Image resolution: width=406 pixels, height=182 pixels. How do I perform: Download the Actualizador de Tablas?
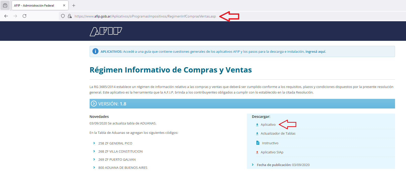278,134
